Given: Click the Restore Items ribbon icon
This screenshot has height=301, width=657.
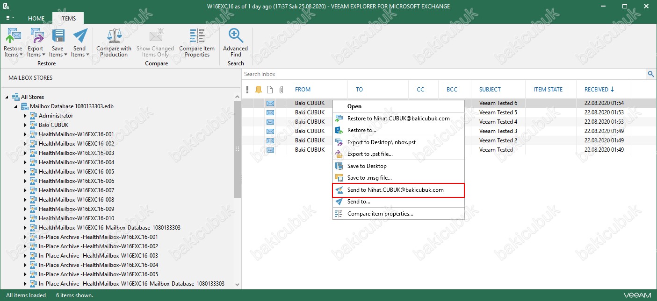Looking at the screenshot, I should [13, 35].
